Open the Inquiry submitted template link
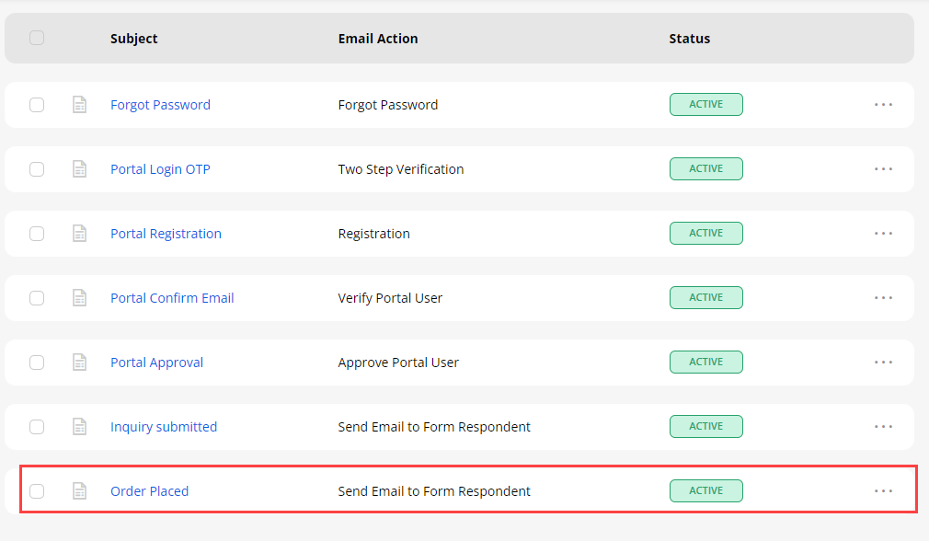This screenshot has width=929, height=541. tap(164, 427)
